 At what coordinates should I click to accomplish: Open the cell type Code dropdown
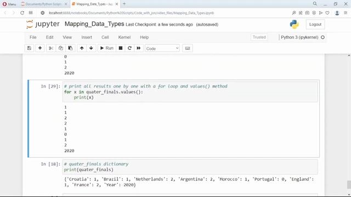(x=162, y=48)
